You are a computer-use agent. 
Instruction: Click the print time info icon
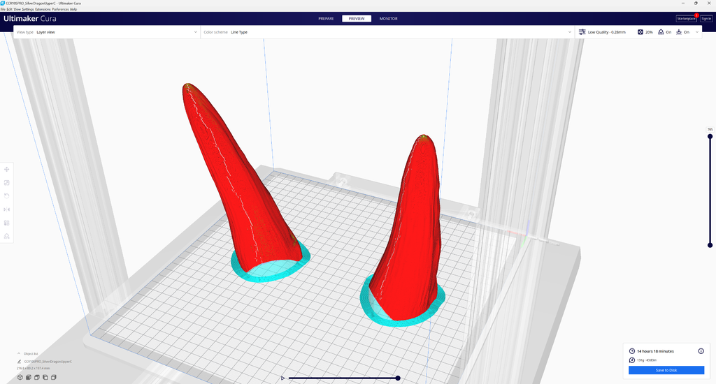(x=701, y=351)
